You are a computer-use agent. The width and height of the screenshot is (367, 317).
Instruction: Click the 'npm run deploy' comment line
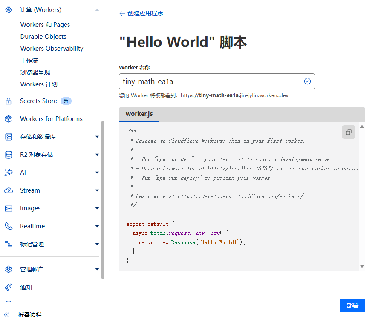200,178
